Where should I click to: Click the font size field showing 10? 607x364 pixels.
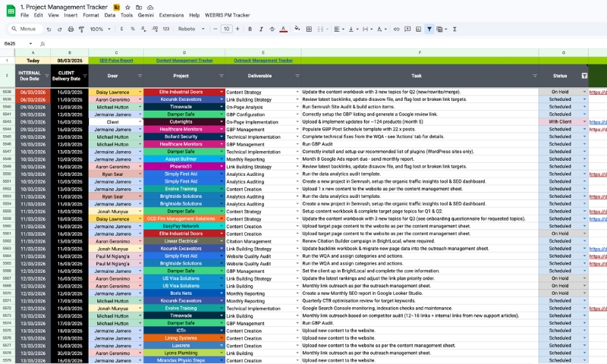coord(226,29)
